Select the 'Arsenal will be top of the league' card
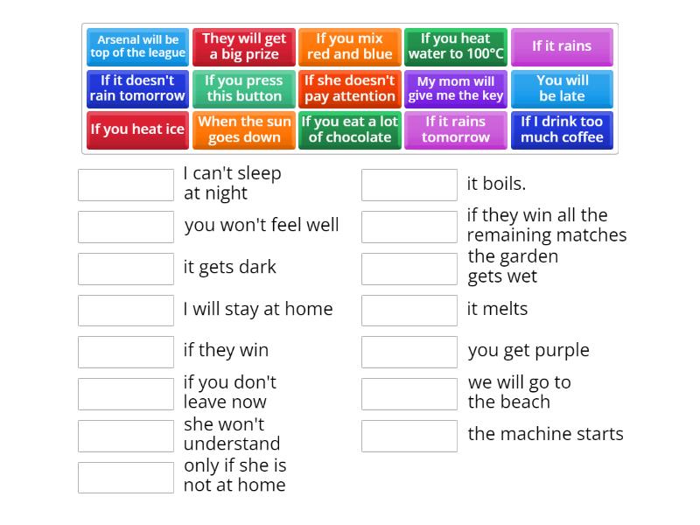This screenshot has width=700, height=525. (137, 47)
